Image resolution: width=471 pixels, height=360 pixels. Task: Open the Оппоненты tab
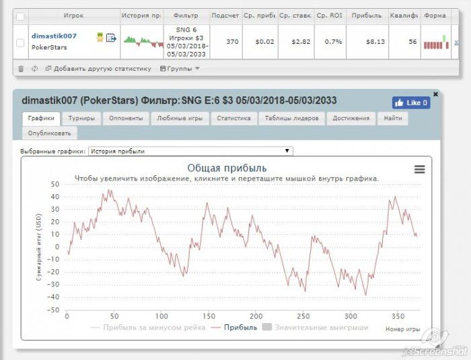126,118
